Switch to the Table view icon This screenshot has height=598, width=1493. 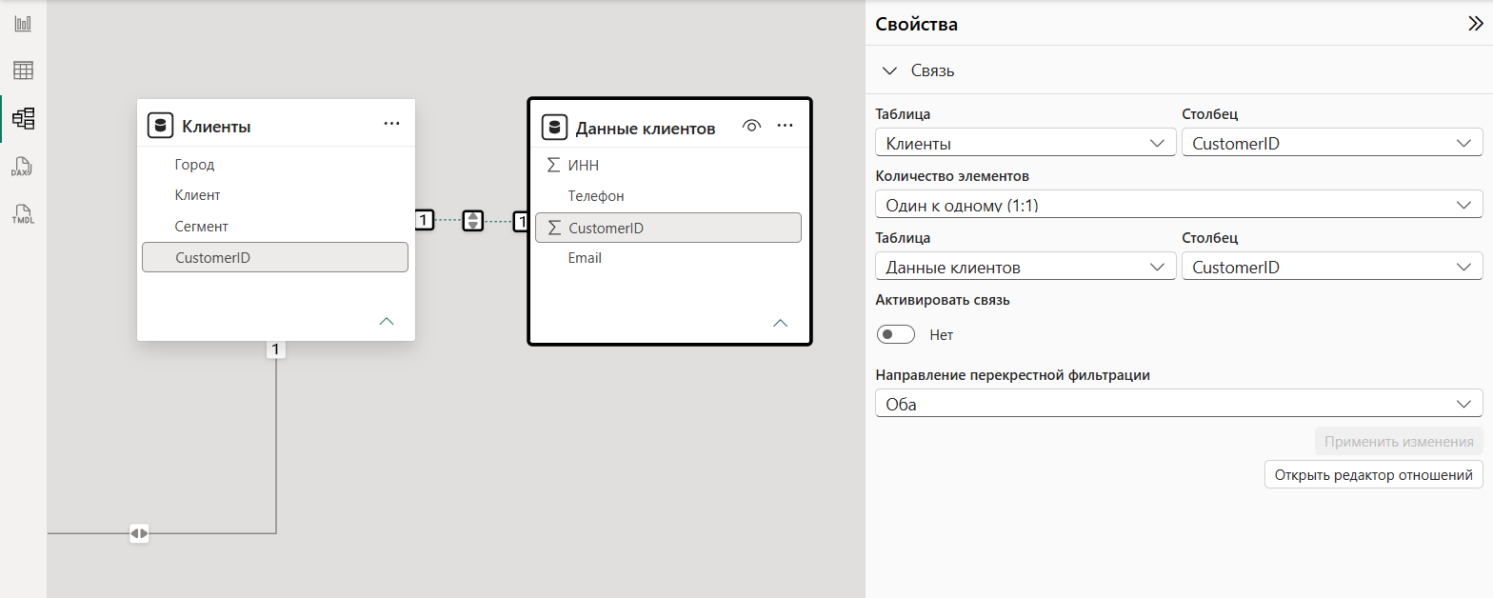click(23, 70)
